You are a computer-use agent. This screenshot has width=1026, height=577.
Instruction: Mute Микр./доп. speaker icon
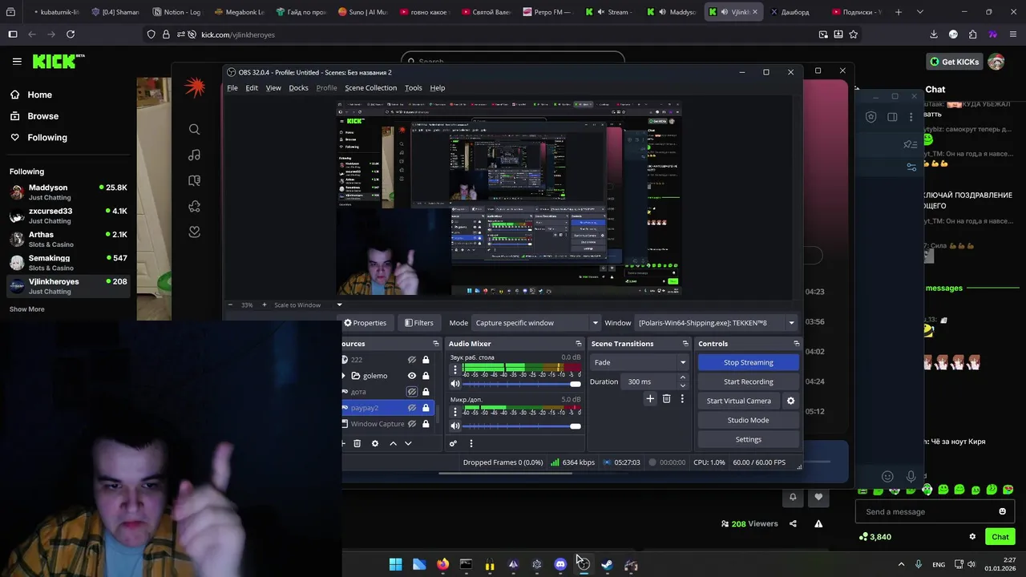(x=455, y=426)
